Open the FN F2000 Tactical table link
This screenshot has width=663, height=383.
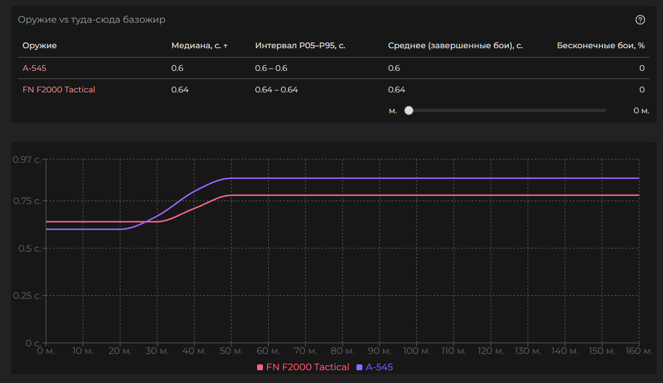click(59, 90)
